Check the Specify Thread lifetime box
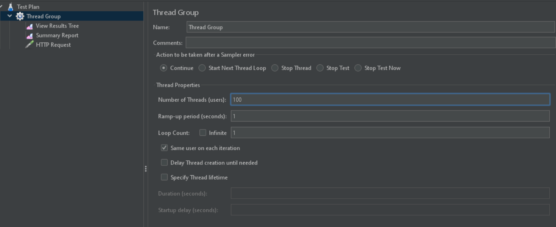Screen dimensions: 556x227 (164, 177)
